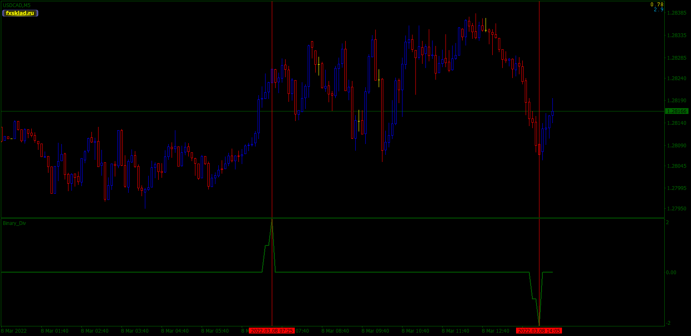Click price level 1.28140 on the scale
This screenshot has height=336, width=691.
677,123
